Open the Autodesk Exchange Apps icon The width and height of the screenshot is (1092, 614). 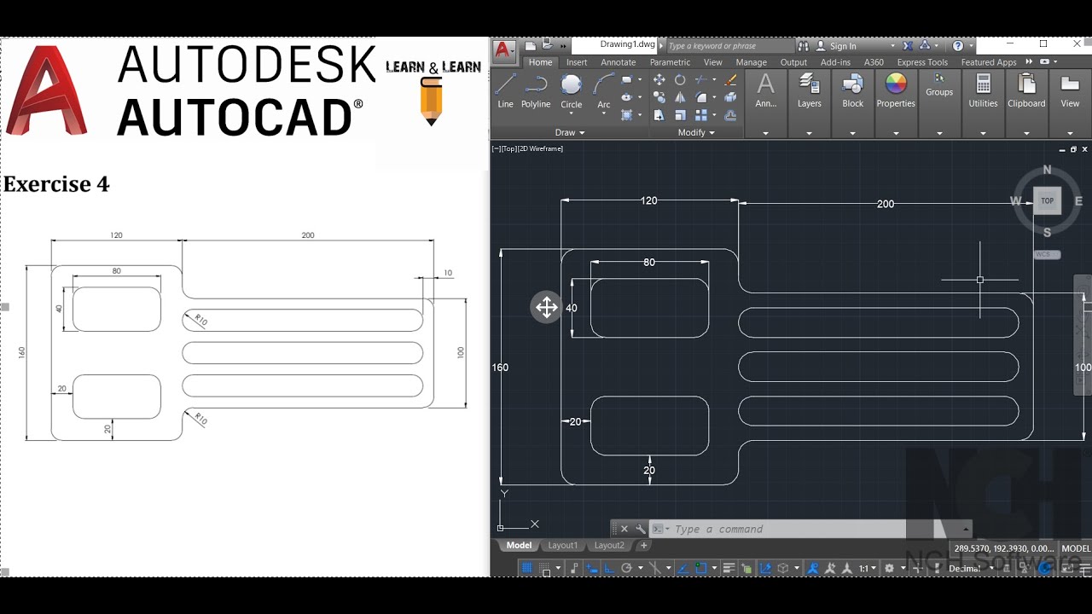908,46
